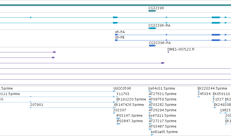Select the CG32396-PA protein glyph
The image size is (231, 136).
(x=152, y=46)
